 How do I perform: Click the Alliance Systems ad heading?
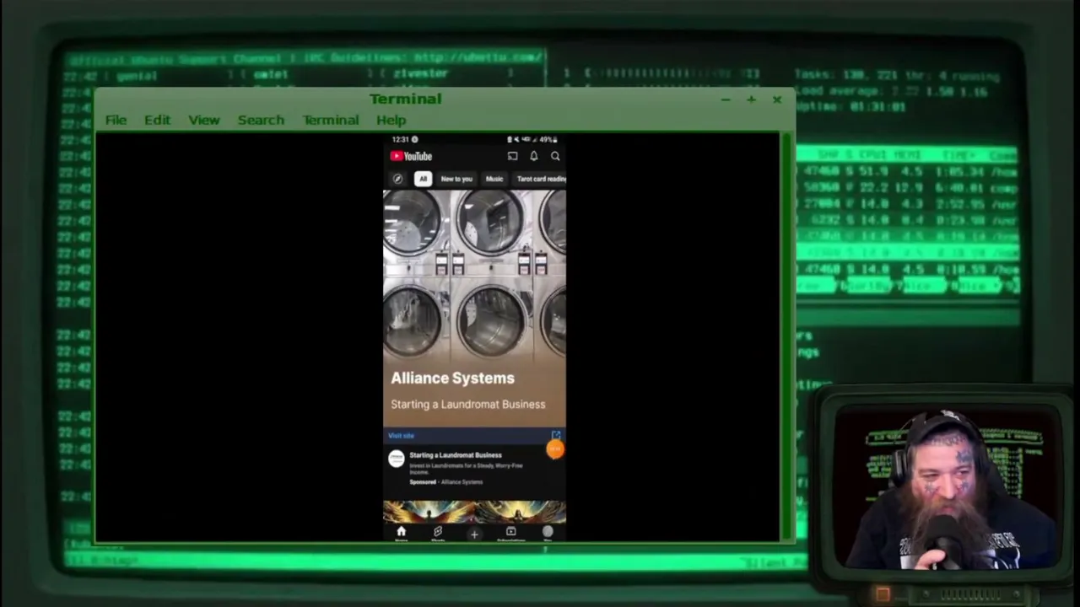coord(452,378)
